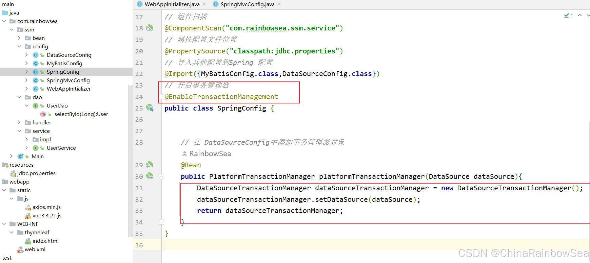Click line number 27 in gutter
Viewport: 590px width, 263px height.
point(139,131)
